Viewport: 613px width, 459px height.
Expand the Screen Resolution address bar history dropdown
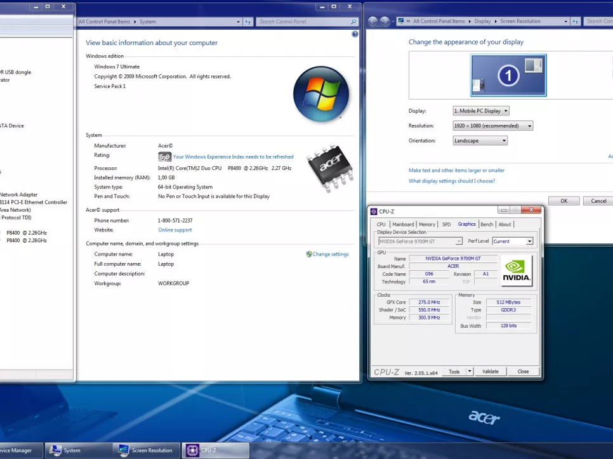565,22
